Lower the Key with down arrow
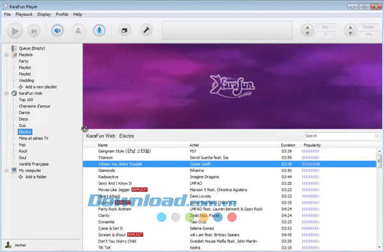The image size is (384, 252). click(x=307, y=33)
